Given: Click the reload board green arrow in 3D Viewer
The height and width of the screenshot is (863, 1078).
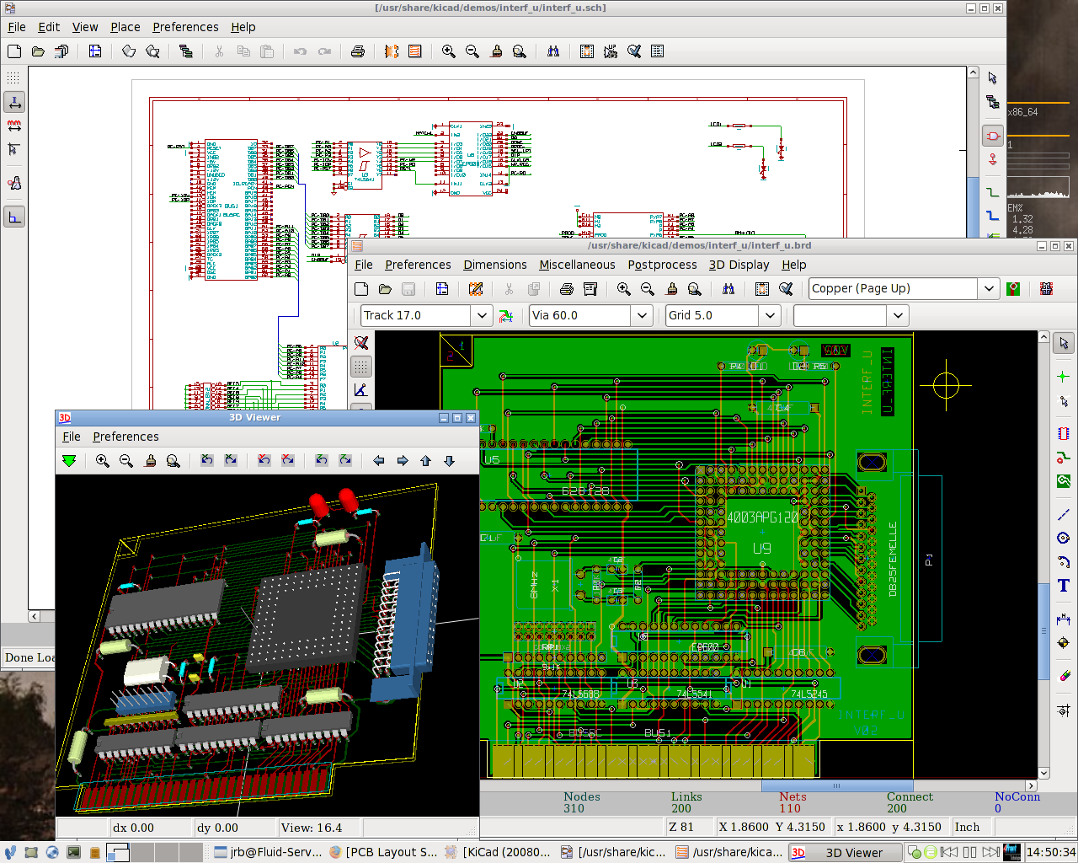Looking at the screenshot, I should tap(69, 461).
